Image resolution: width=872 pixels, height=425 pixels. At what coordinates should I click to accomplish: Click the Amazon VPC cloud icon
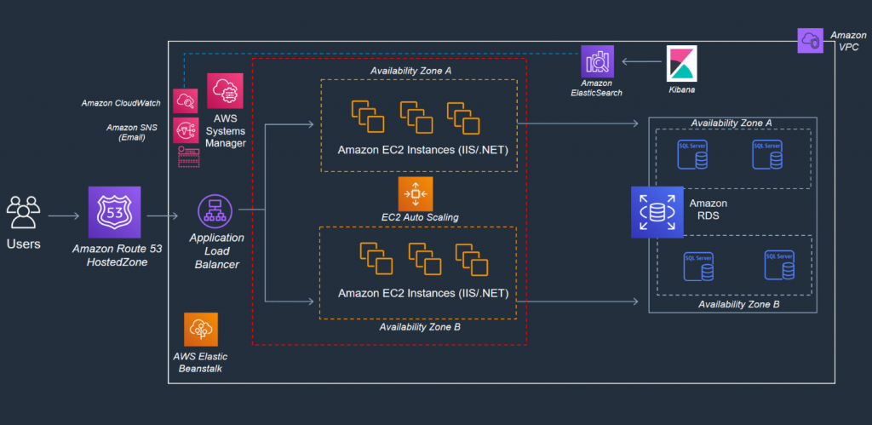click(810, 41)
